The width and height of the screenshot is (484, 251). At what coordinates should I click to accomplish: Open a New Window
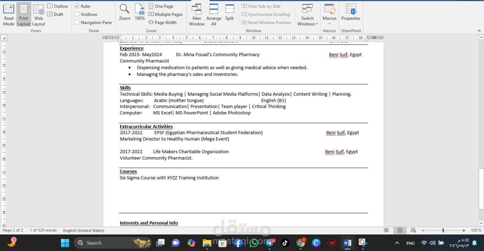[197, 15]
